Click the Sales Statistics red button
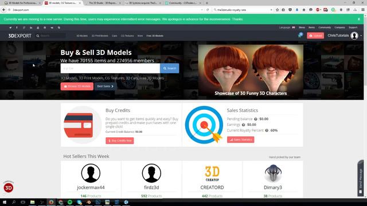The image size is (367, 206). 241,140
